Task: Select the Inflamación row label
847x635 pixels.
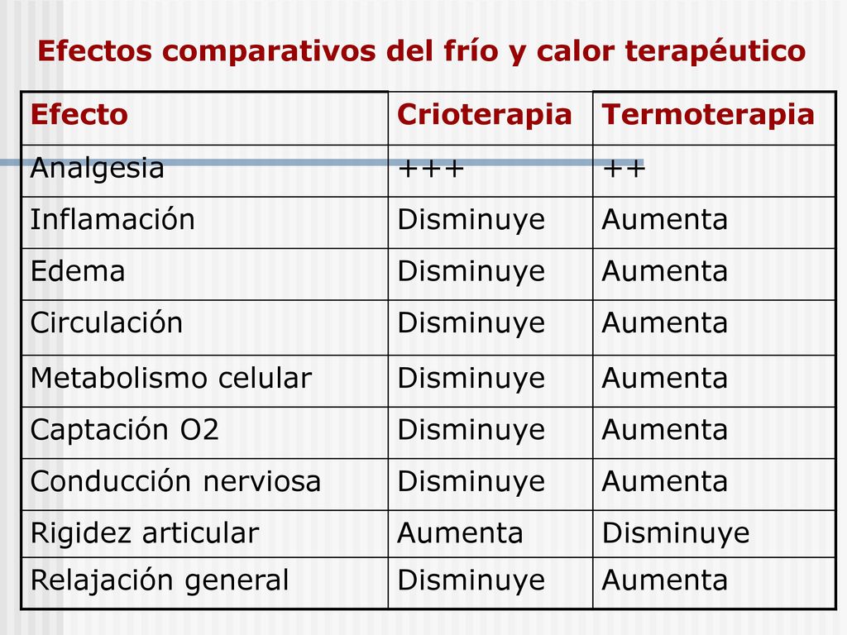Action: (112, 219)
